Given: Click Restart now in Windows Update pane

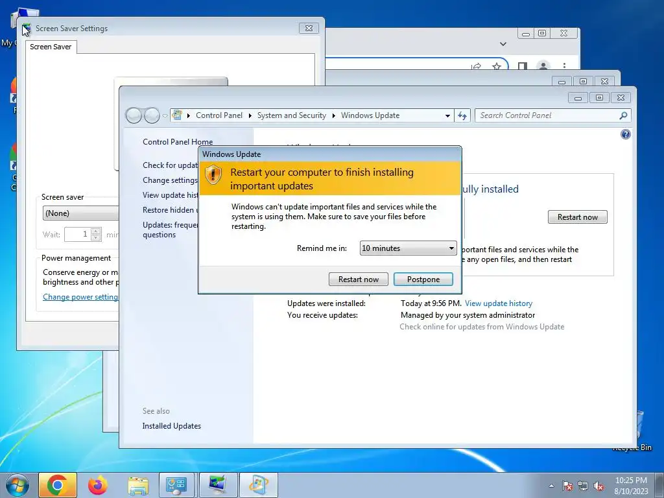Looking at the screenshot, I should pyautogui.click(x=577, y=217).
